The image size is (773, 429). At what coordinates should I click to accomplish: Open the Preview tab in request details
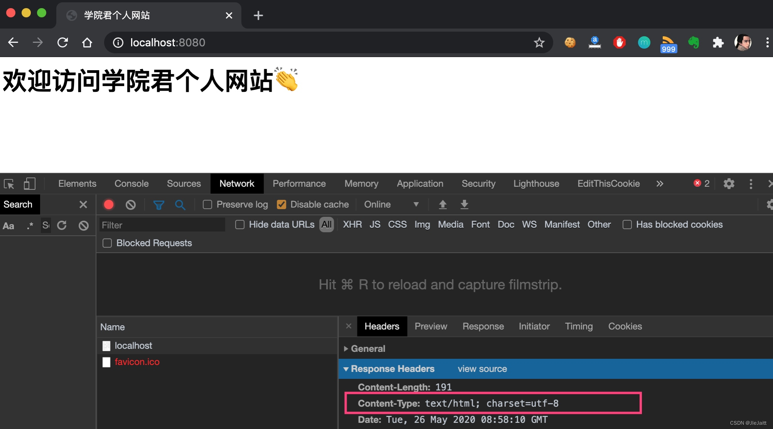pyautogui.click(x=431, y=326)
